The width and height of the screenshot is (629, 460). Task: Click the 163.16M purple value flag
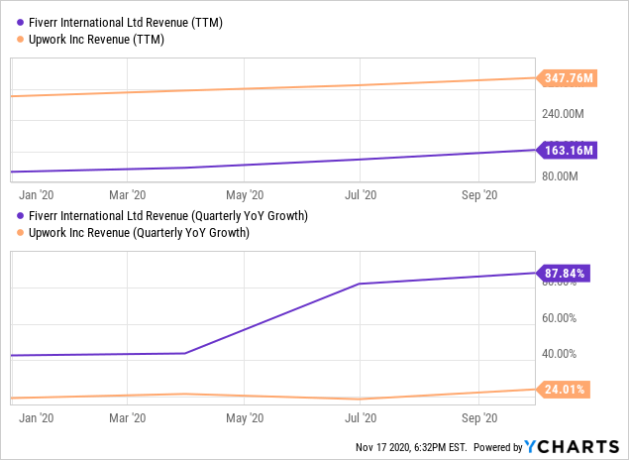(x=567, y=151)
